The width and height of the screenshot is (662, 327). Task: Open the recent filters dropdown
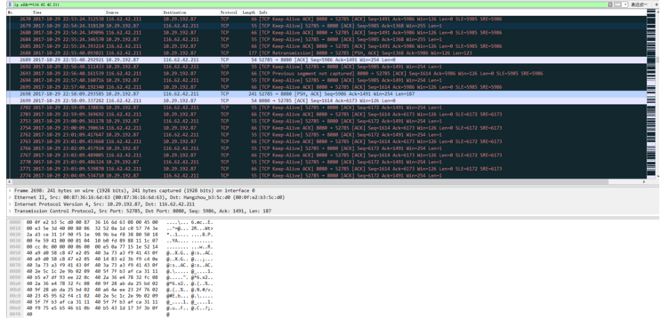coord(626,4)
